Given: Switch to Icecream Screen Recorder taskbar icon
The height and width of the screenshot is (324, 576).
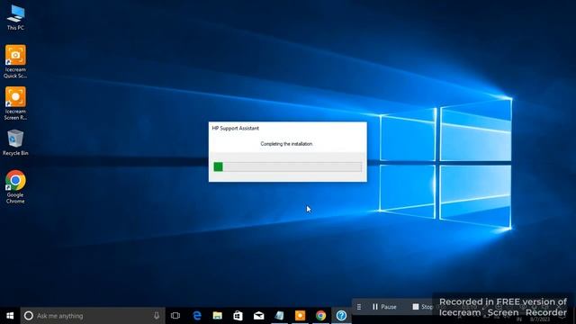Looking at the screenshot, I should click(300, 316).
